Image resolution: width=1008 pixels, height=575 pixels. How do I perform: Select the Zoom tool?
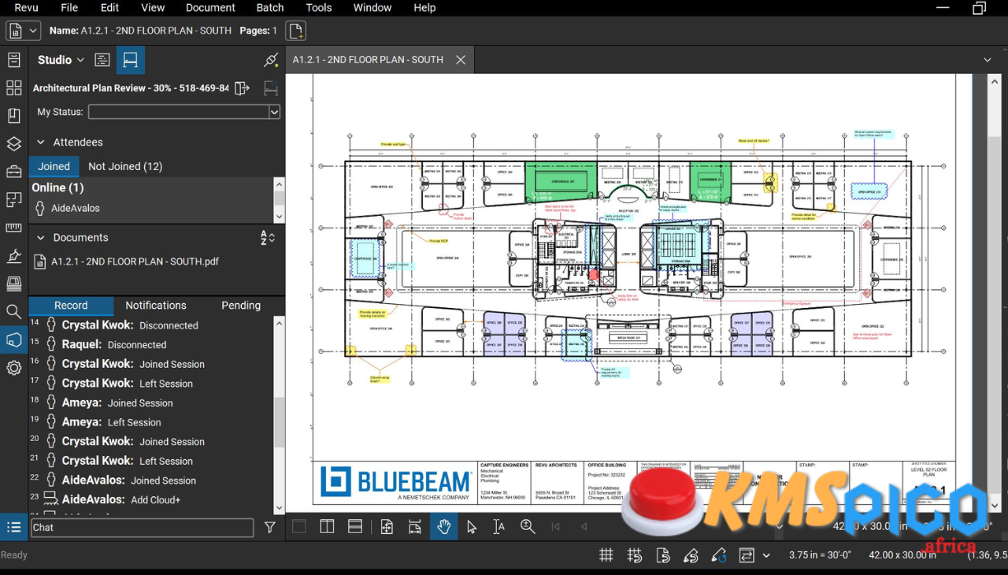click(x=528, y=527)
